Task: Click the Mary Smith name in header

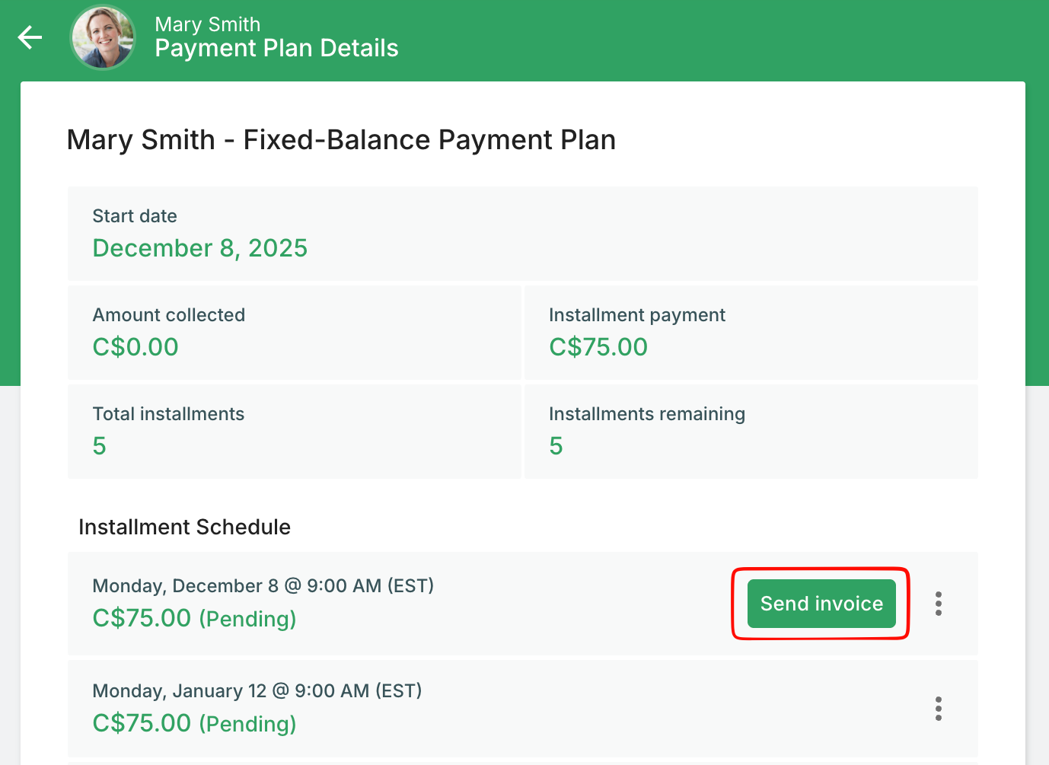Action: 207,24
